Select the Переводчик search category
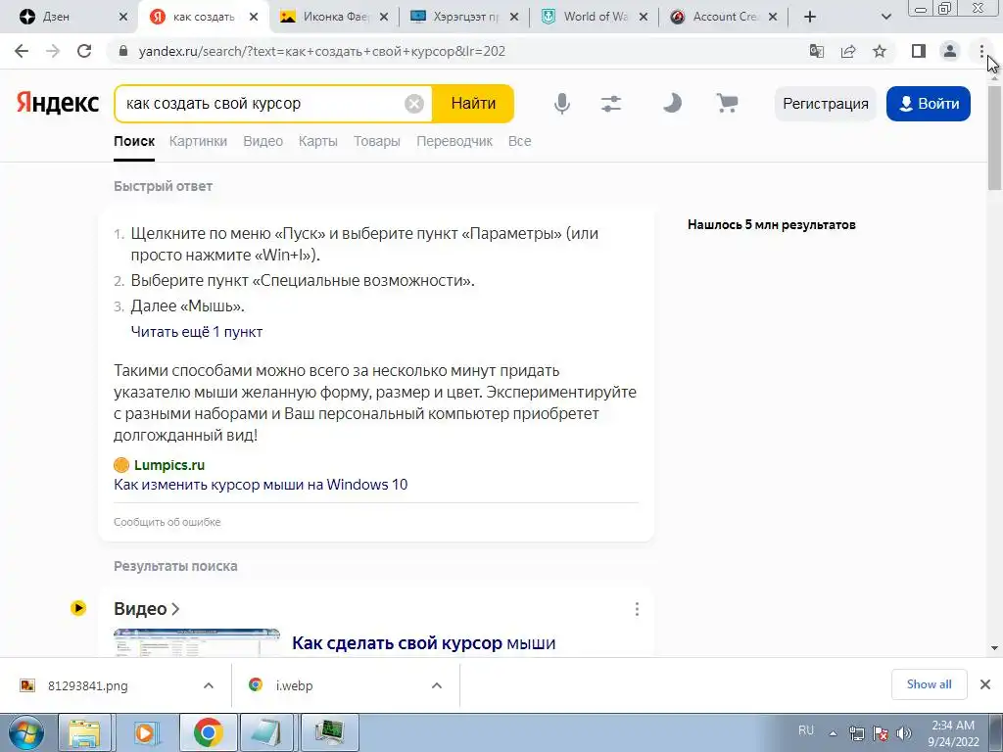 point(454,141)
